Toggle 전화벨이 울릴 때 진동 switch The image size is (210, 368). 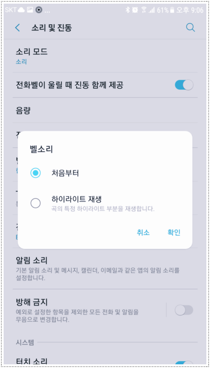[x=184, y=85]
